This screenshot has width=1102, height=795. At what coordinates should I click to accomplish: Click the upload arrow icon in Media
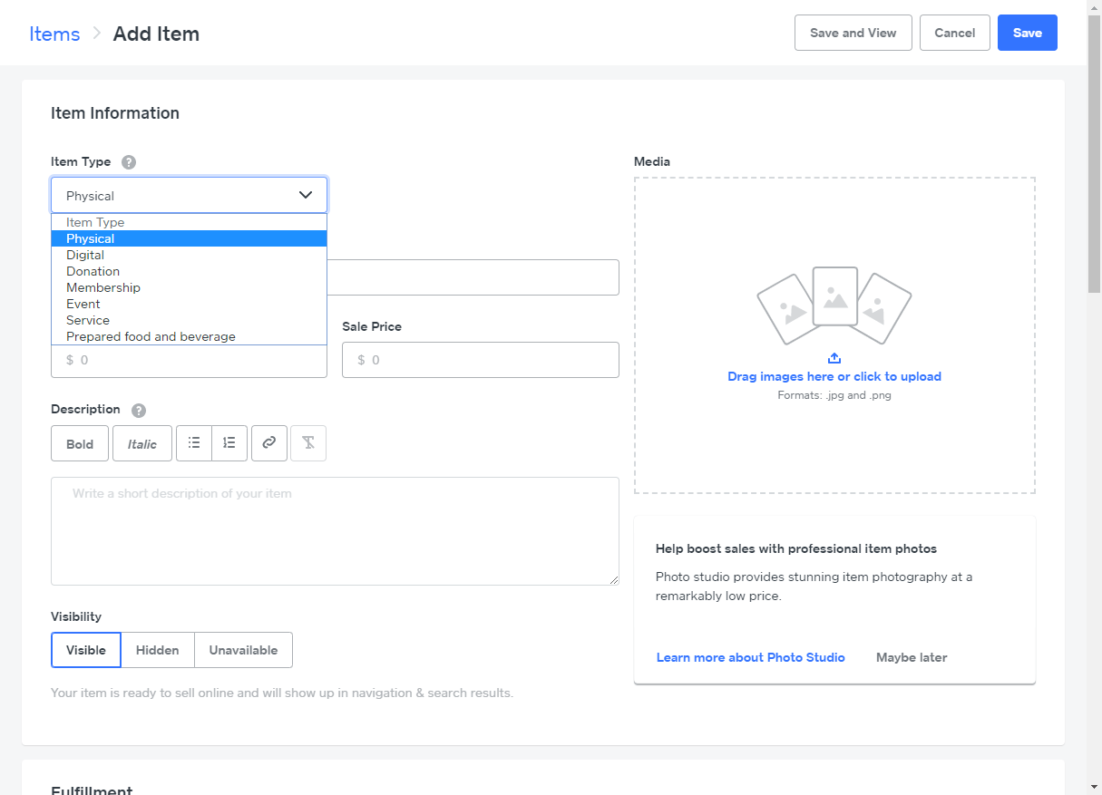pos(834,358)
